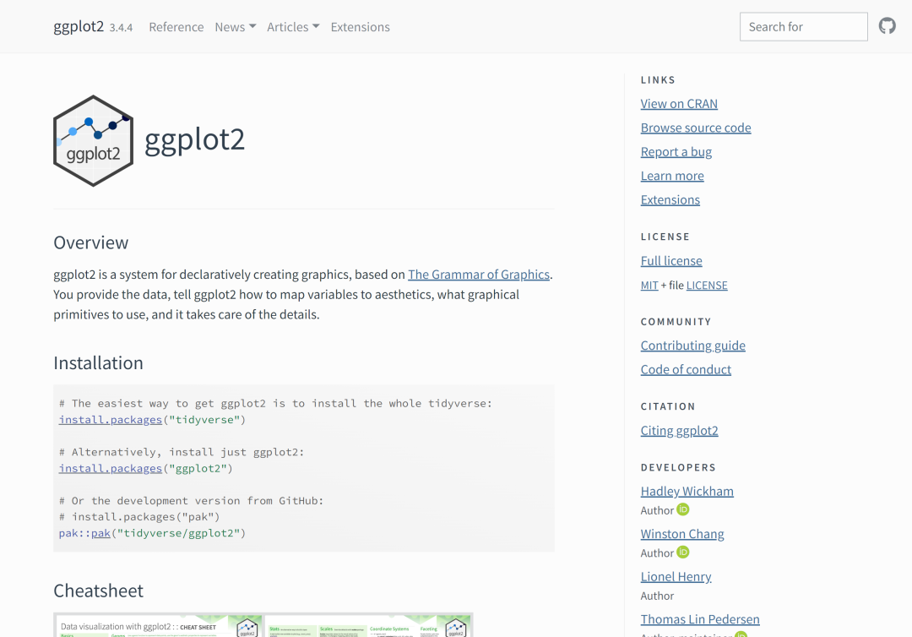Open the View on CRAN link
The image size is (912, 637).
(x=679, y=104)
